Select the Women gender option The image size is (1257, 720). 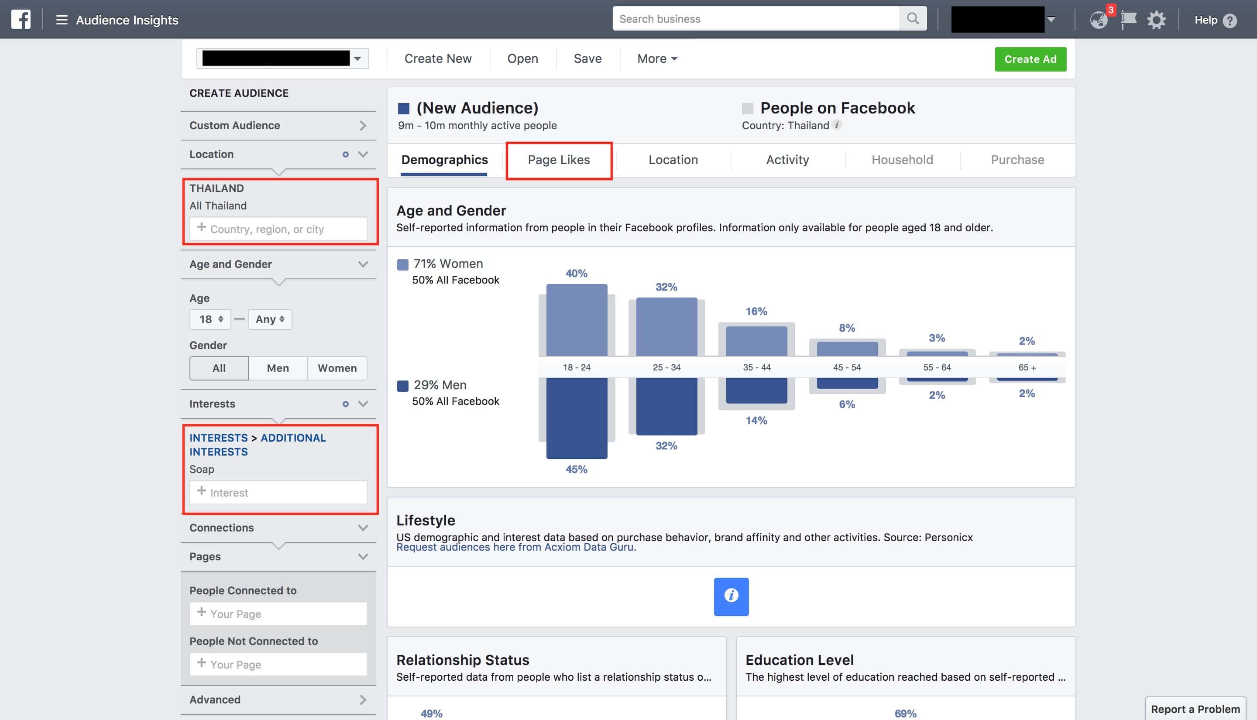click(x=337, y=368)
